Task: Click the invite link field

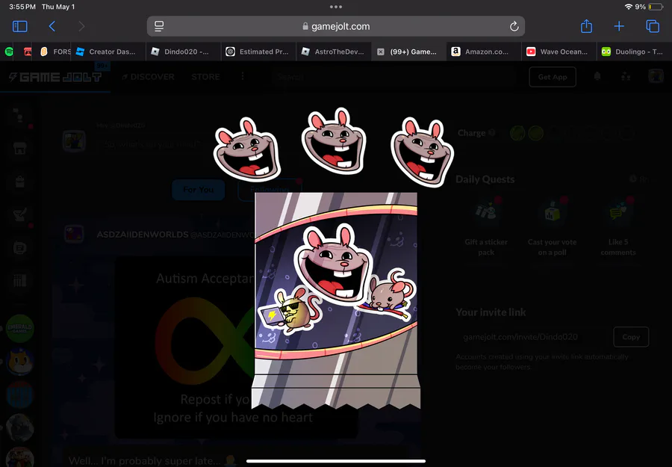Action: coord(532,337)
